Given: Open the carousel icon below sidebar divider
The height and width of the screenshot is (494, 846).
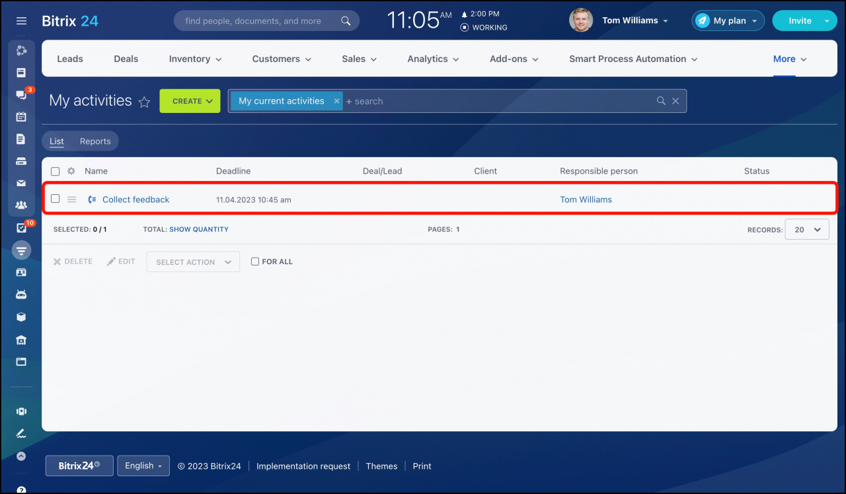Looking at the screenshot, I should pos(21,411).
